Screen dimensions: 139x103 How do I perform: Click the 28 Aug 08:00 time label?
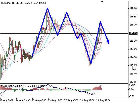[87, 100]
